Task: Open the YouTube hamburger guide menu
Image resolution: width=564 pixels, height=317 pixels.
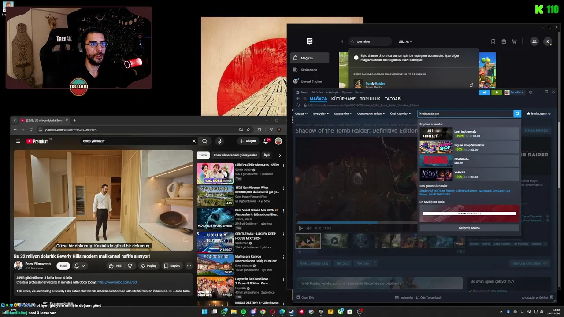Action: pos(18,141)
